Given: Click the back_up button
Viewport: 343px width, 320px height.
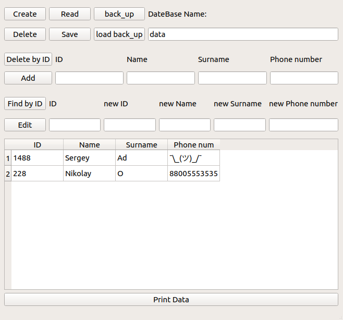Looking at the screenshot, I should pyautogui.click(x=119, y=14).
